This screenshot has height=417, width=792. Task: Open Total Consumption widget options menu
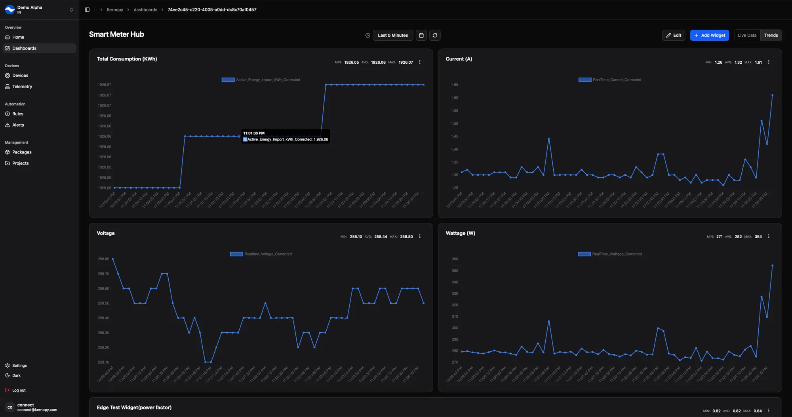point(420,62)
